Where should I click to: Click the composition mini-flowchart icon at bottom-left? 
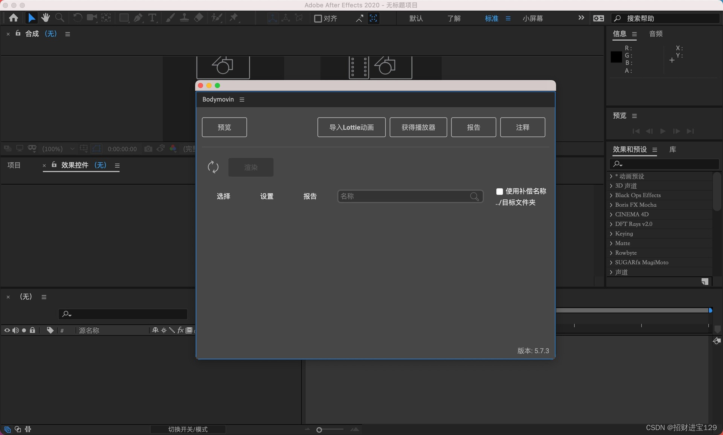coord(8,429)
